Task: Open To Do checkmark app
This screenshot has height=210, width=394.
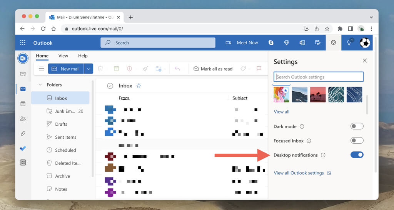Action: click(23, 148)
